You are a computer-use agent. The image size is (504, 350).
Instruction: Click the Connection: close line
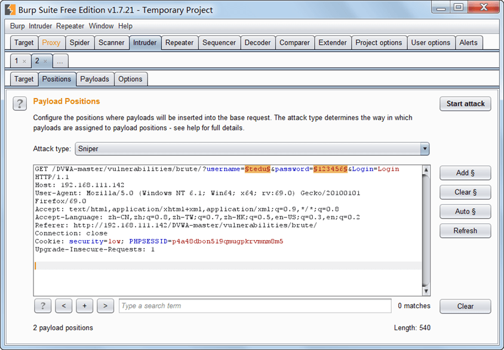click(x=71, y=234)
